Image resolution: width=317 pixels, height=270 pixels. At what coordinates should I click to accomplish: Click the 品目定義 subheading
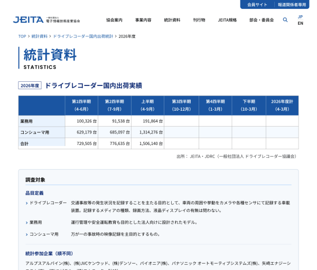[x=34, y=193]
